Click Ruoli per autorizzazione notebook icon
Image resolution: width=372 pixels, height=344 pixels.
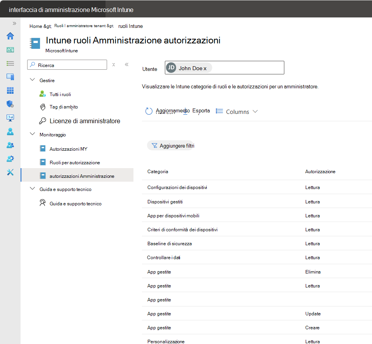point(42,162)
